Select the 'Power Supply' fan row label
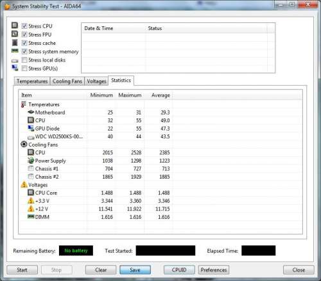The height and width of the screenshot is (281, 321). pyautogui.click(x=50, y=161)
